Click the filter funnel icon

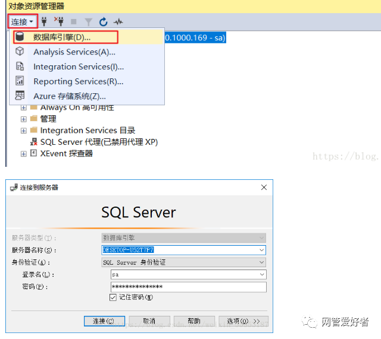tap(89, 22)
